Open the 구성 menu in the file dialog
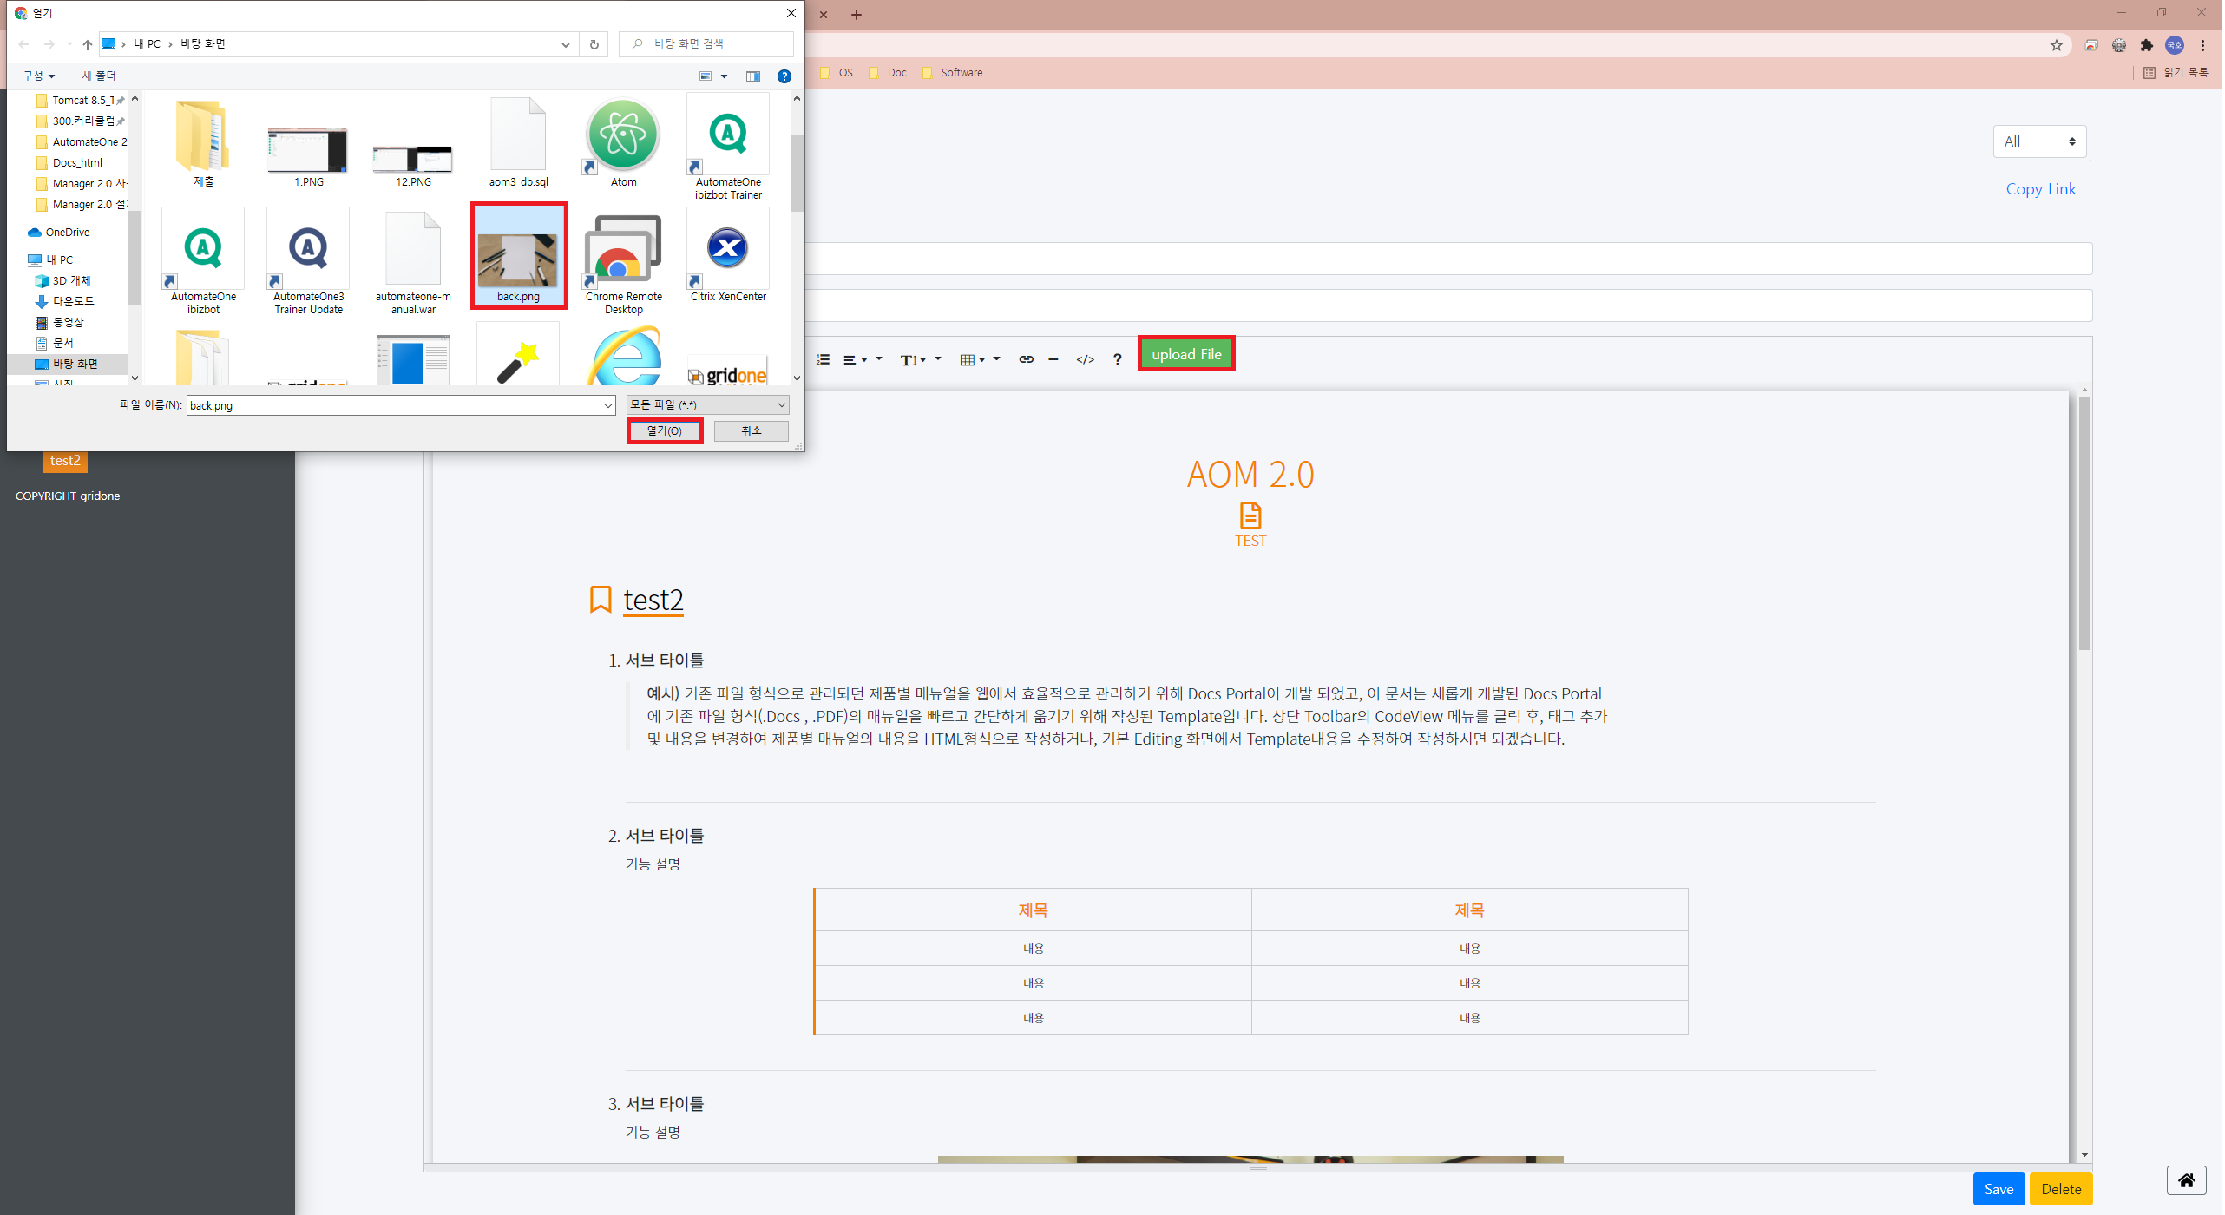 pyautogui.click(x=38, y=76)
